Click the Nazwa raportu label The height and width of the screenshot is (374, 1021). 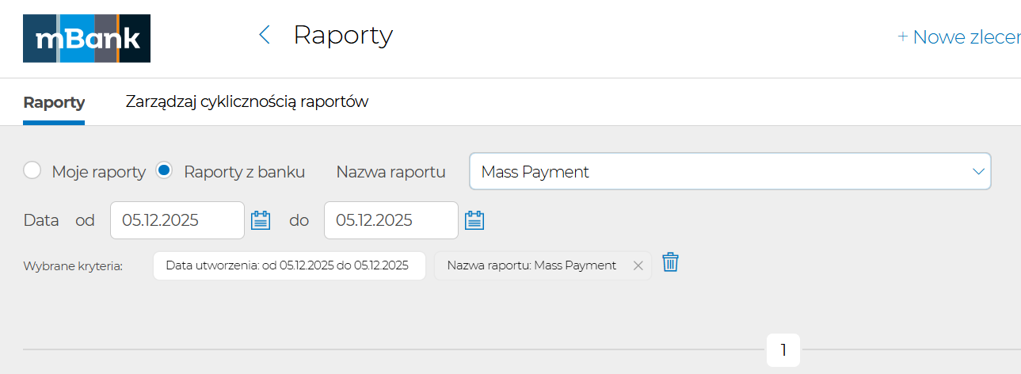(390, 171)
